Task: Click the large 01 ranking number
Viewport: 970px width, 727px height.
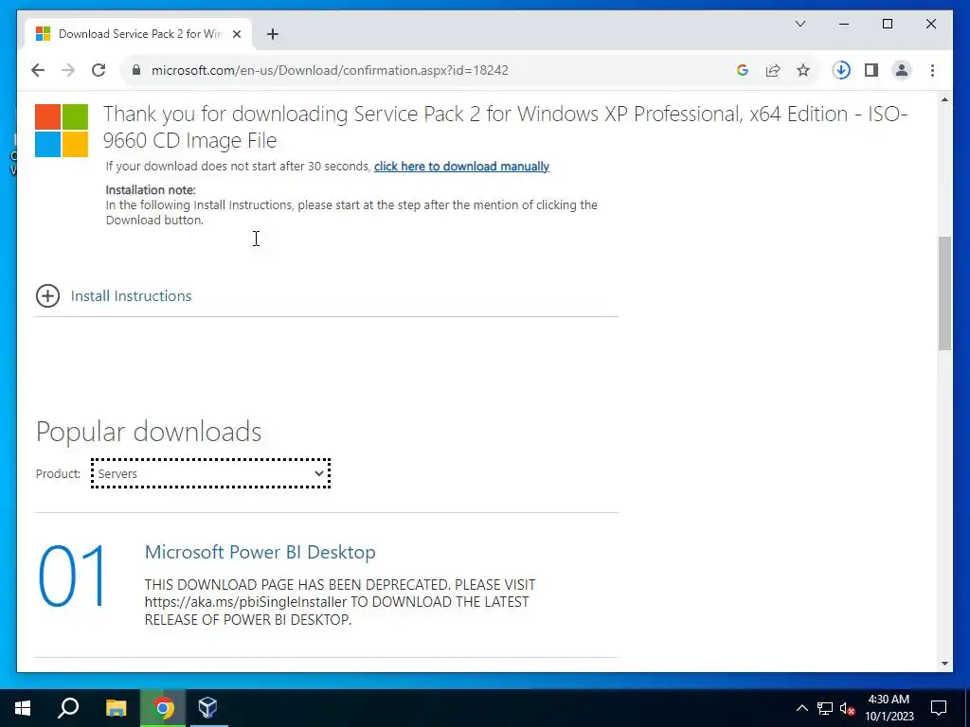Action: [x=72, y=576]
